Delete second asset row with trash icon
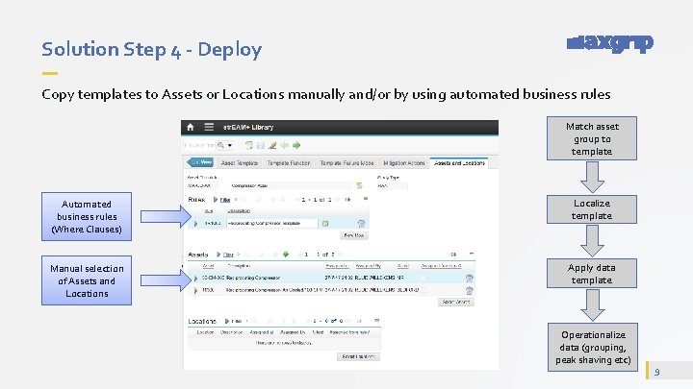This screenshot has height=389, width=693. tap(470, 291)
